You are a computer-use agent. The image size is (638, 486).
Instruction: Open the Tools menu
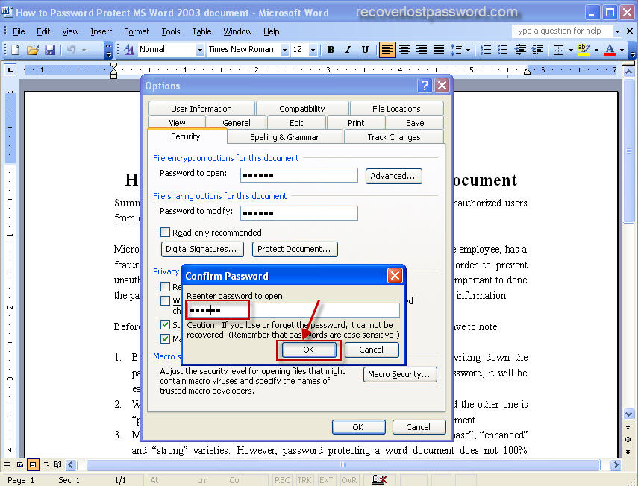point(171,31)
